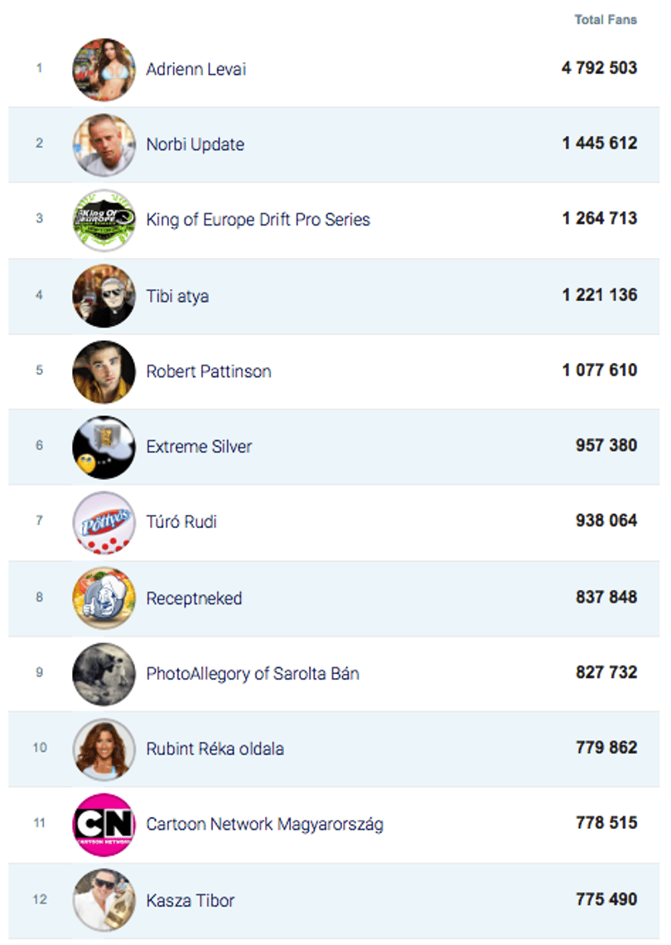Open Rubint Réka oldala profile picture
Screen dimensions: 671x945
click(104, 749)
